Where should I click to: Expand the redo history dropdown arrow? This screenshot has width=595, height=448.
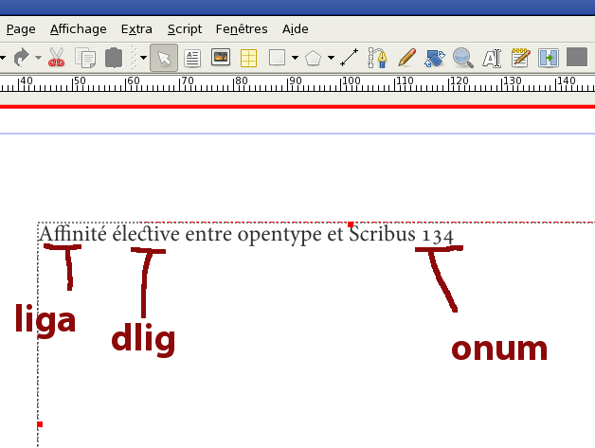click(x=38, y=58)
